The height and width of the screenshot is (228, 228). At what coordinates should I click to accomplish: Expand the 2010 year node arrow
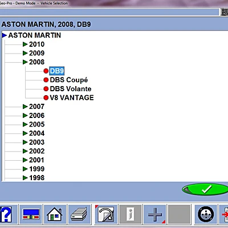(25, 44)
